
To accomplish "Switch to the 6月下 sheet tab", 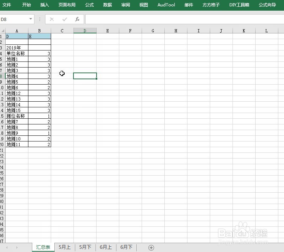I will tap(126, 247).
